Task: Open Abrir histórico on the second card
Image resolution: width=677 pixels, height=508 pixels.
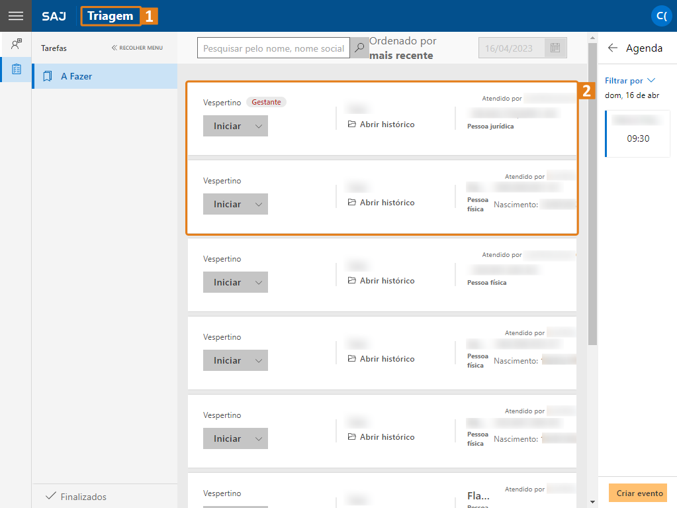Action: 381,203
